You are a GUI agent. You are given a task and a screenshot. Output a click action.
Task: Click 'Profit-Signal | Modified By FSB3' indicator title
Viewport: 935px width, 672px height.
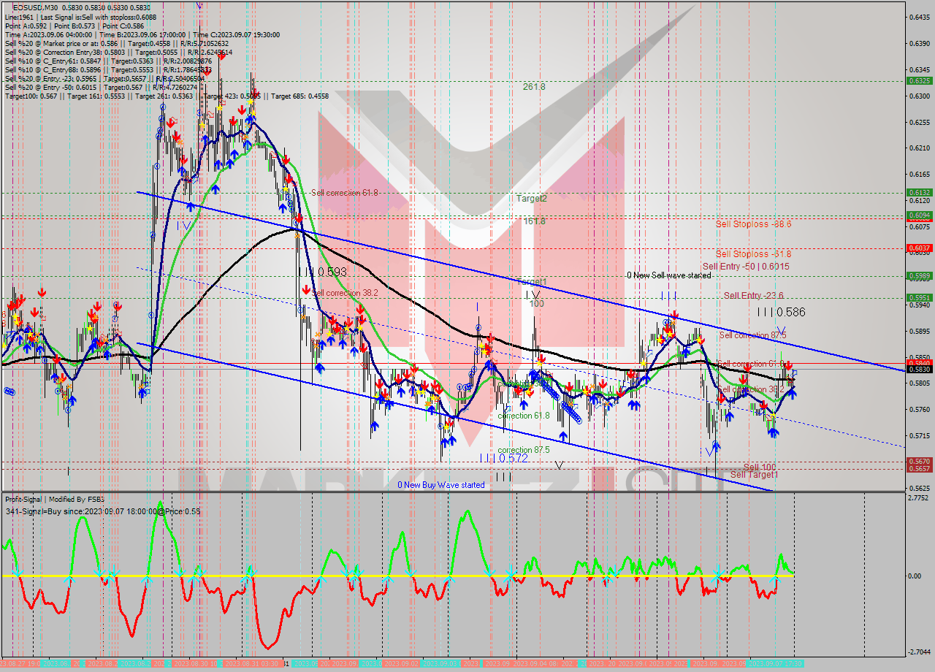pyautogui.click(x=55, y=499)
